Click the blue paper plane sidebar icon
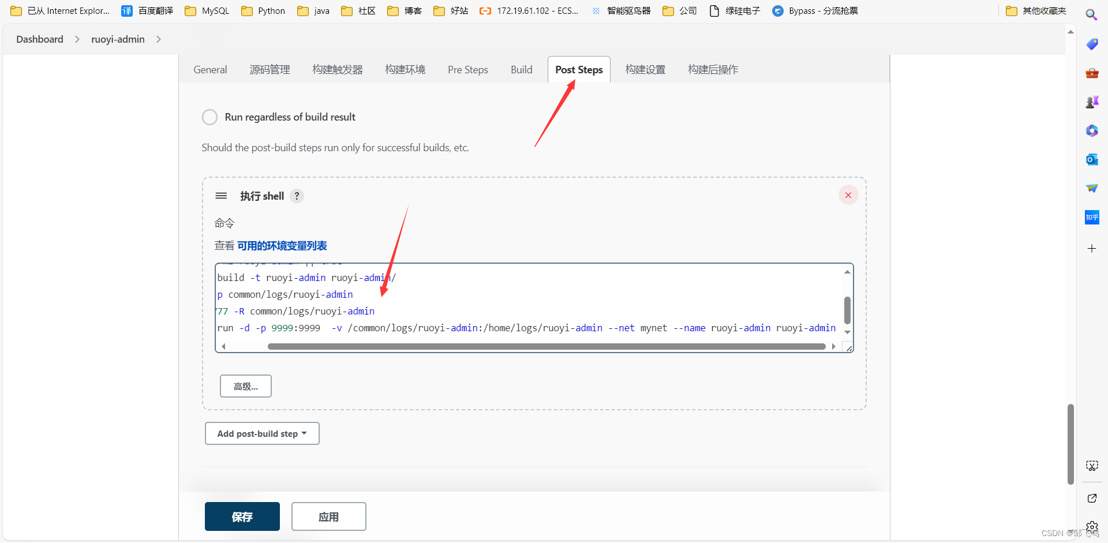 (x=1092, y=189)
